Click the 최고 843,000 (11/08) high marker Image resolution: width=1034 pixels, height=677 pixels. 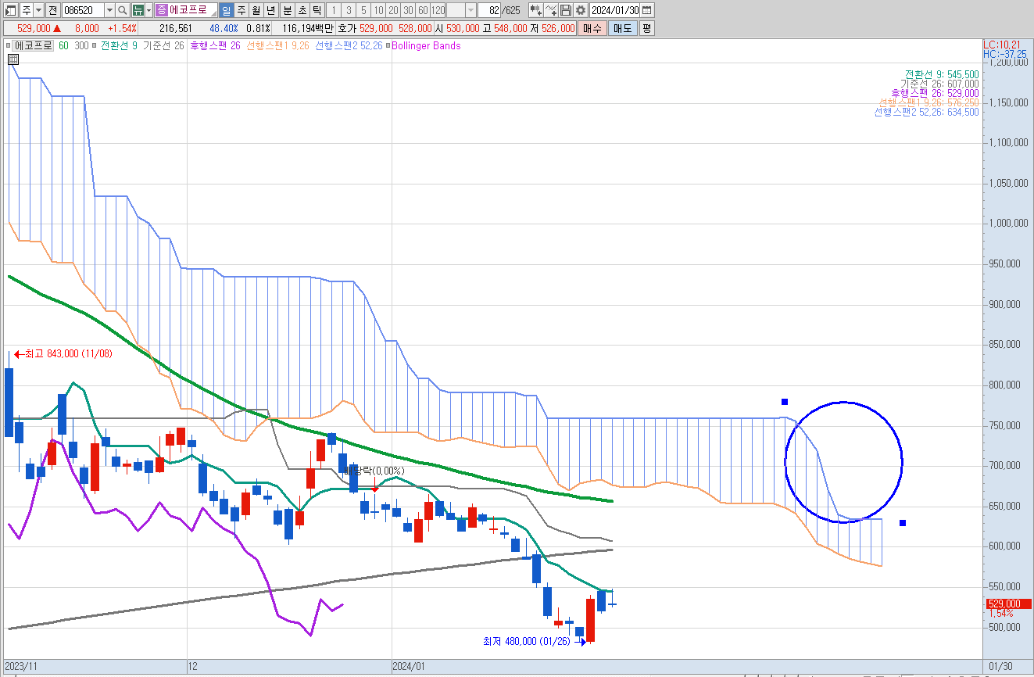coord(64,354)
